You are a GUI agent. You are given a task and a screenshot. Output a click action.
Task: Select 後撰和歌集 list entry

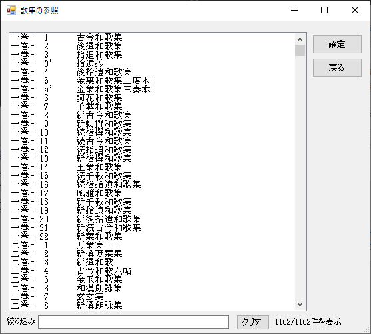[x=153, y=46]
